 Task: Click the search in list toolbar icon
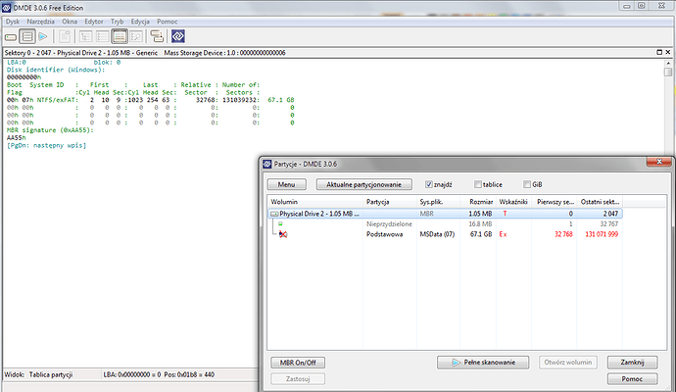tap(136, 36)
